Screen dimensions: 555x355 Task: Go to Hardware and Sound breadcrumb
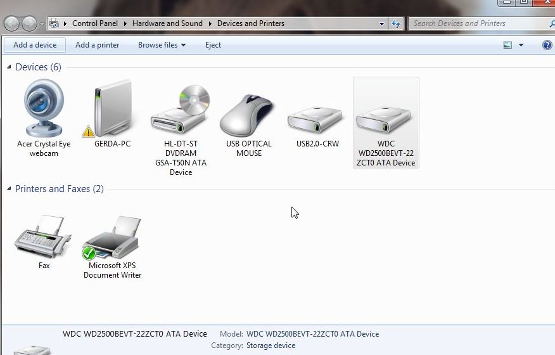tap(167, 23)
